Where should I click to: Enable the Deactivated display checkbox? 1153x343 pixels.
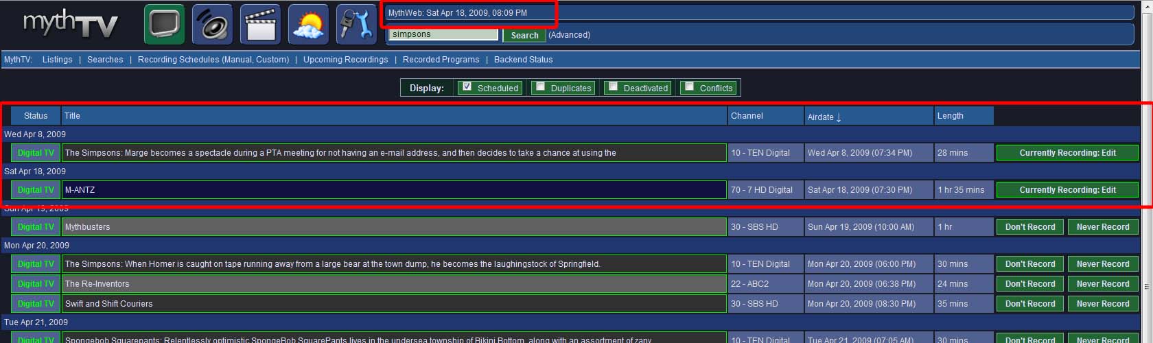coord(614,86)
